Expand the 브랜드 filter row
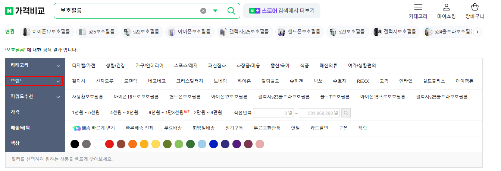Viewport: 501px width, 171px height. [58, 81]
